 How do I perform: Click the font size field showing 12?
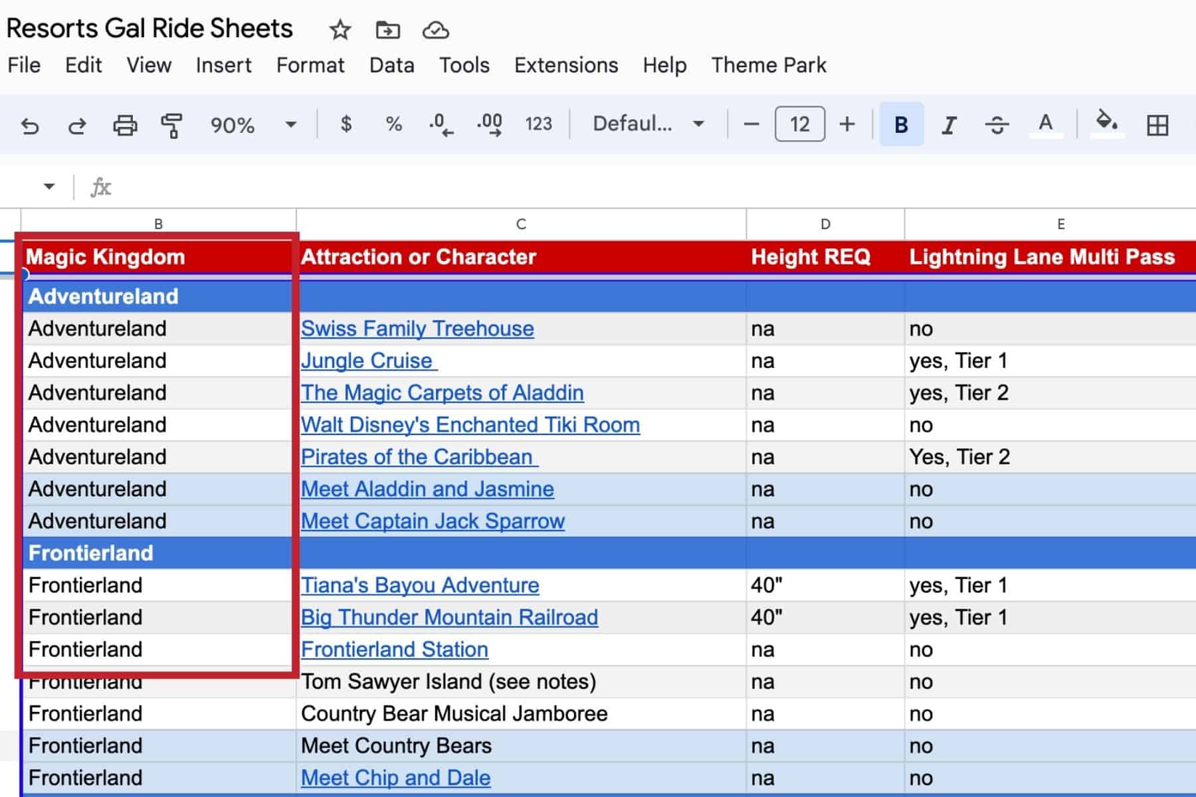[800, 124]
